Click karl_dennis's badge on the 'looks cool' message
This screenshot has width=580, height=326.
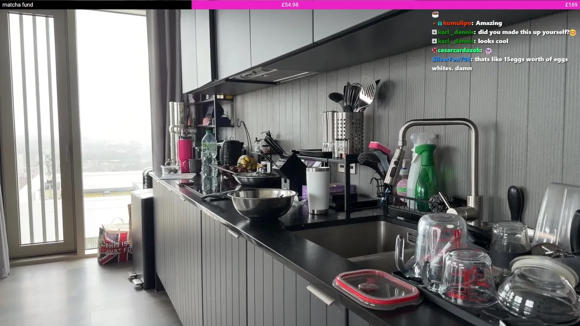coord(435,41)
